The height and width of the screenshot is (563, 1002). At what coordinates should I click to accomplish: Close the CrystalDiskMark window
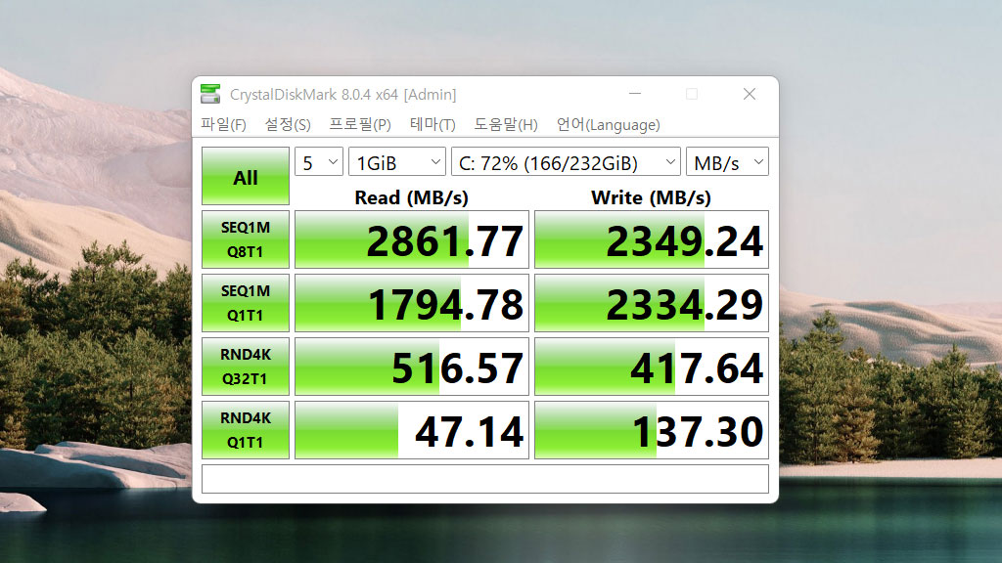click(x=750, y=94)
